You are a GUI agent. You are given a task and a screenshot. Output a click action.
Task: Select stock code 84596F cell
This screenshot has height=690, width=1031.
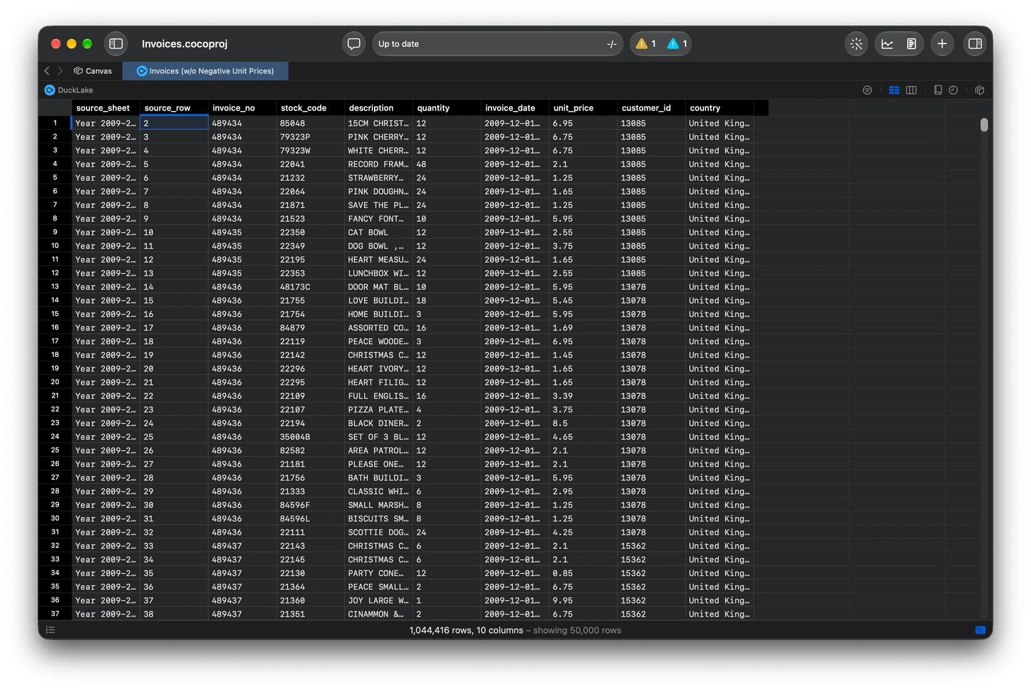tap(310, 505)
